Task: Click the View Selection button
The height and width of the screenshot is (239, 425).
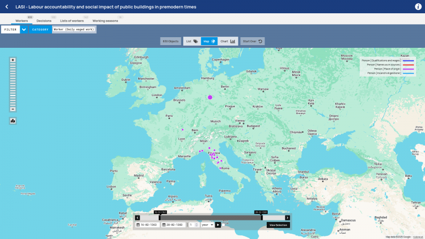Action: pos(278,225)
